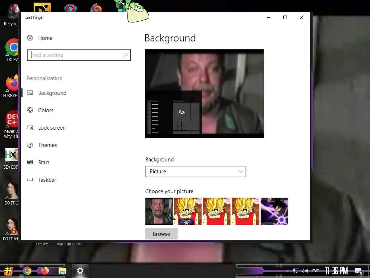Open the Themes settings page
The image size is (370, 278).
coord(48,145)
